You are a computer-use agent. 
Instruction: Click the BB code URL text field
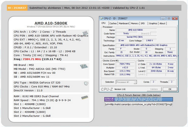point(138,104)
